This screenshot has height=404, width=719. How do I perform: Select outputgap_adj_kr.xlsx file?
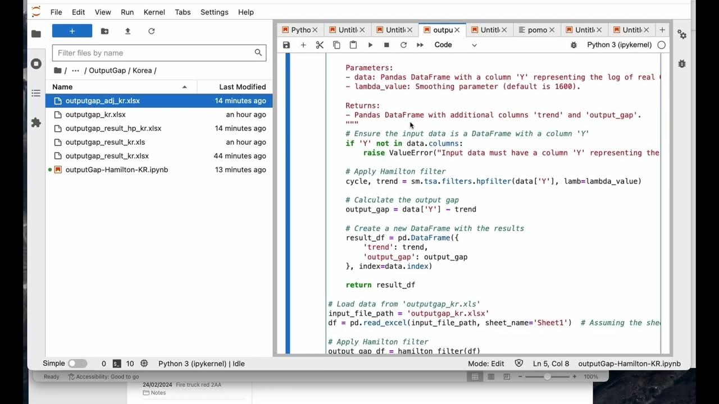(159, 101)
